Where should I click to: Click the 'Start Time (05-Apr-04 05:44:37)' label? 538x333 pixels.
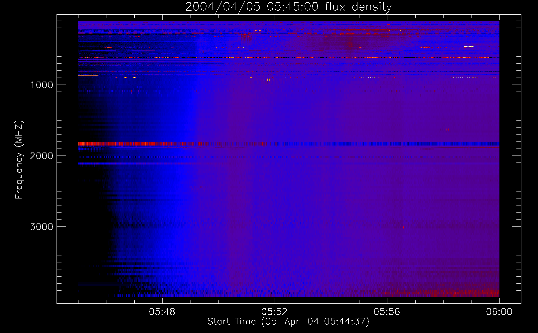pos(288,321)
